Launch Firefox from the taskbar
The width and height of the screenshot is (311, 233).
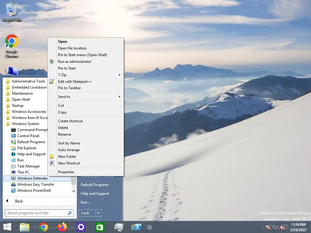click(x=62, y=227)
